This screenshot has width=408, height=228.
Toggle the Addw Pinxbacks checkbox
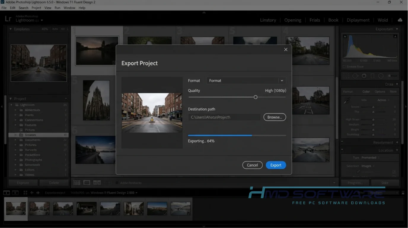tap(117, 183)
